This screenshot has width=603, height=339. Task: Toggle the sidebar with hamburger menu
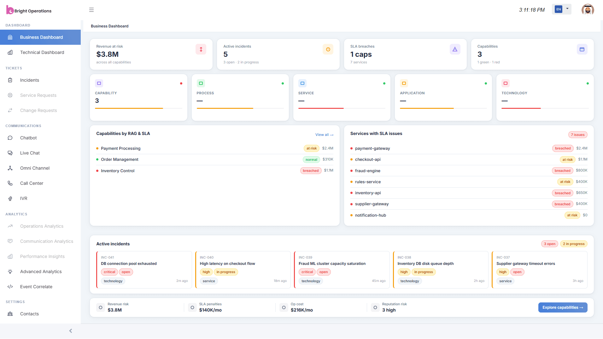(91, 10)
